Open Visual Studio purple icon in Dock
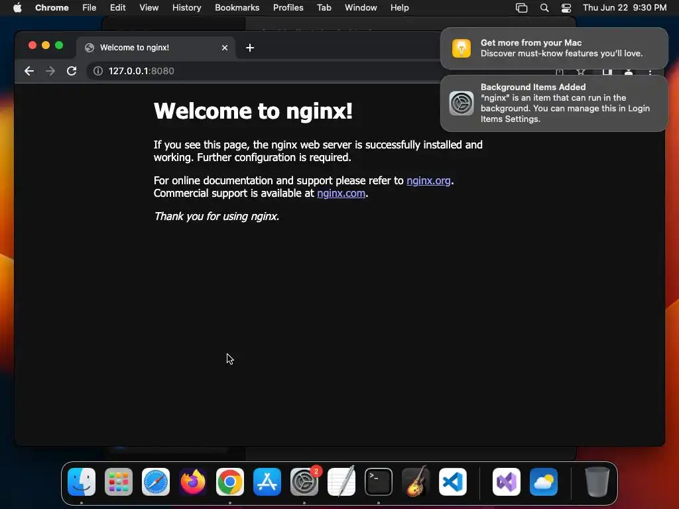 pos(507,482)
